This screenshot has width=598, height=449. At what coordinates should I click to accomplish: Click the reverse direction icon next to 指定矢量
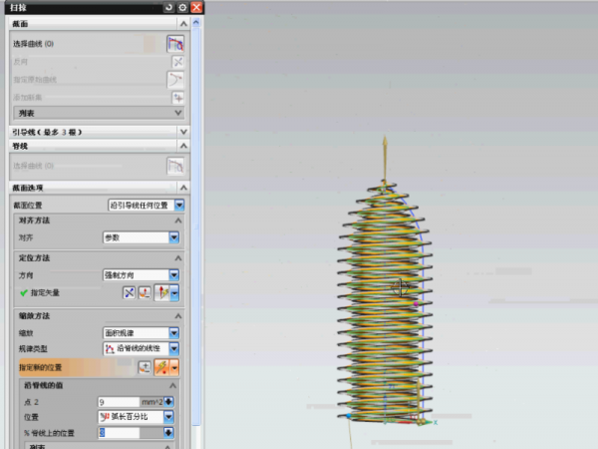pos(130,292)
